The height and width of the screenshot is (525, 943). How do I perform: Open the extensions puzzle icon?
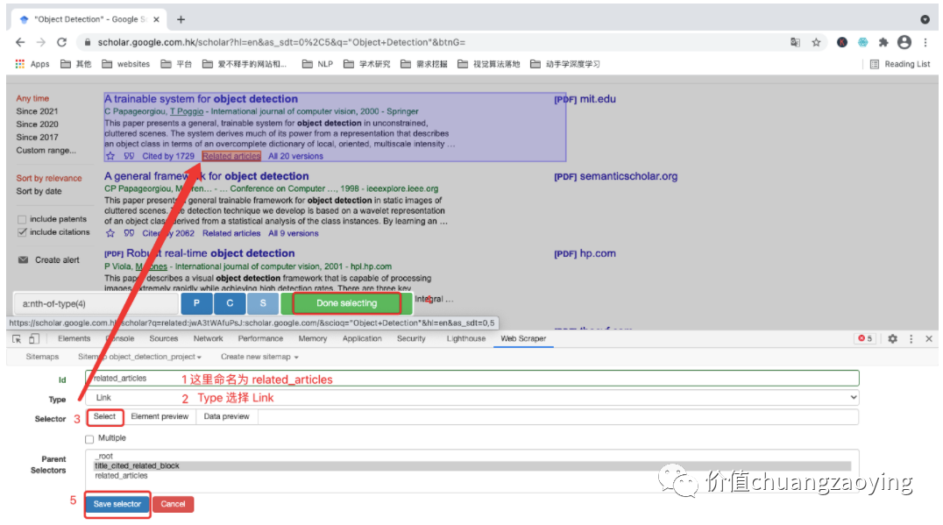[883, 42]
